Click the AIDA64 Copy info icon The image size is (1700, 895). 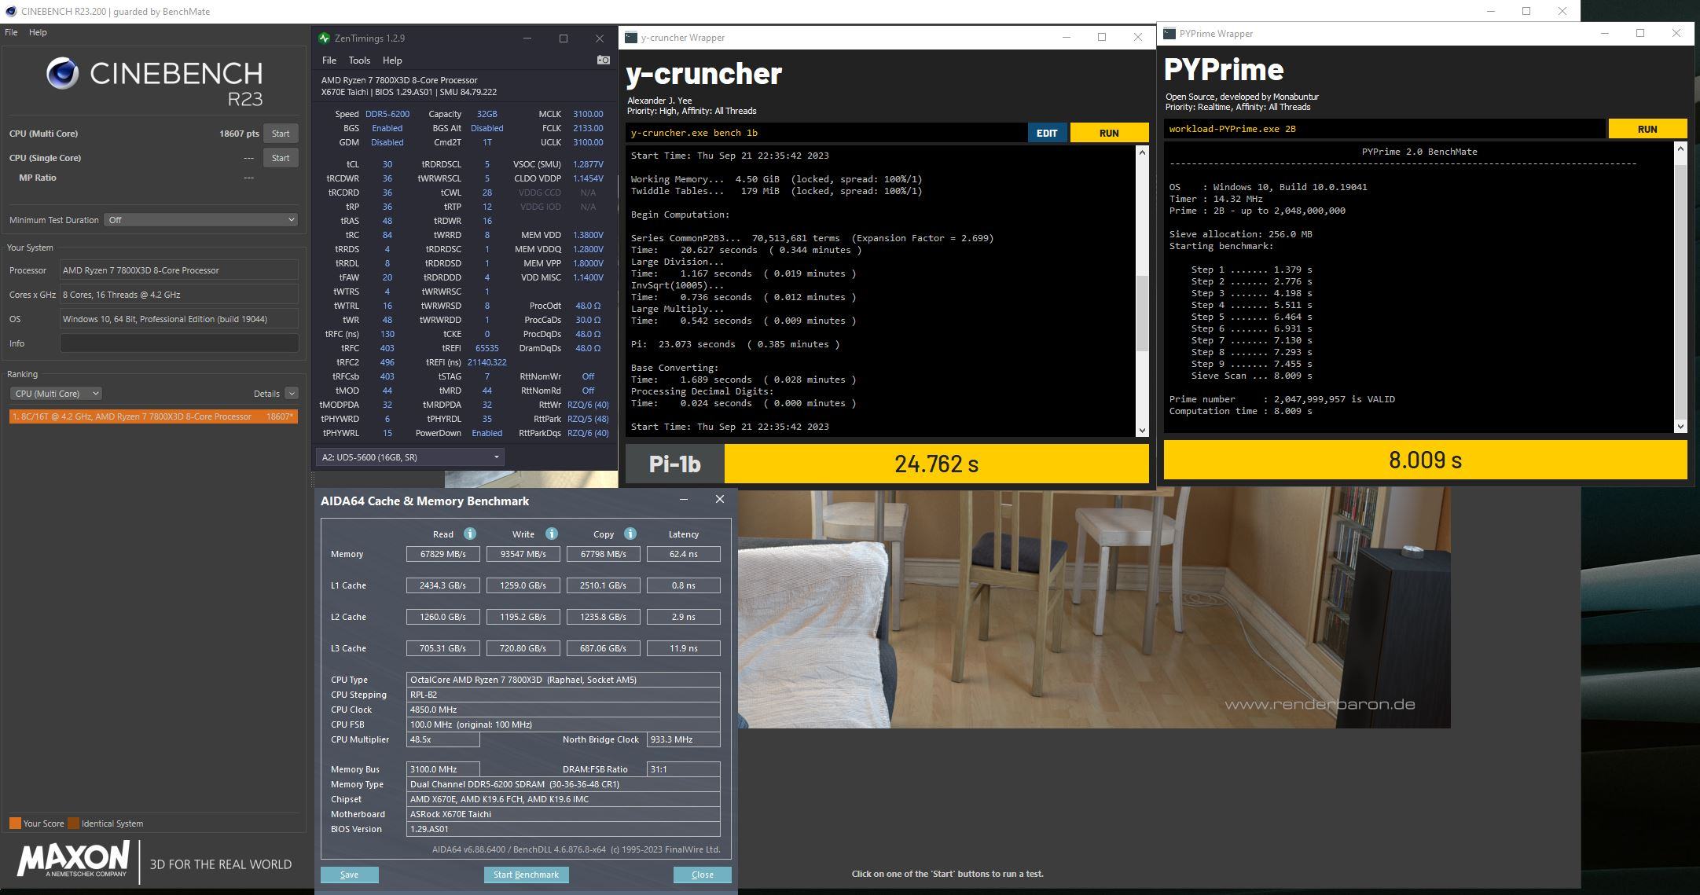click(630, 534)
